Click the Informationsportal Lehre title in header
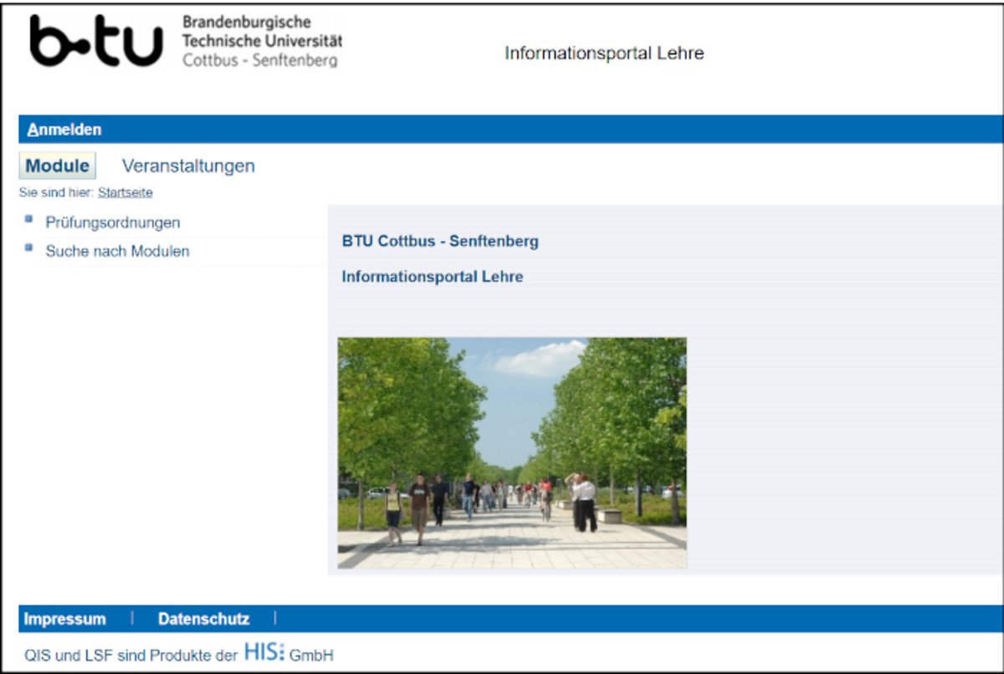Screen dimensions: 1004x674 click(604, 54)
